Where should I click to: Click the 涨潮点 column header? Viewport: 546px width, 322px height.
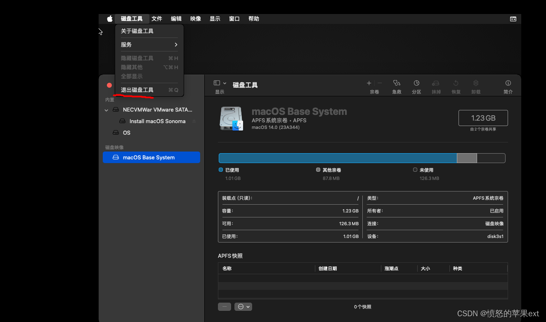point(399,268)
